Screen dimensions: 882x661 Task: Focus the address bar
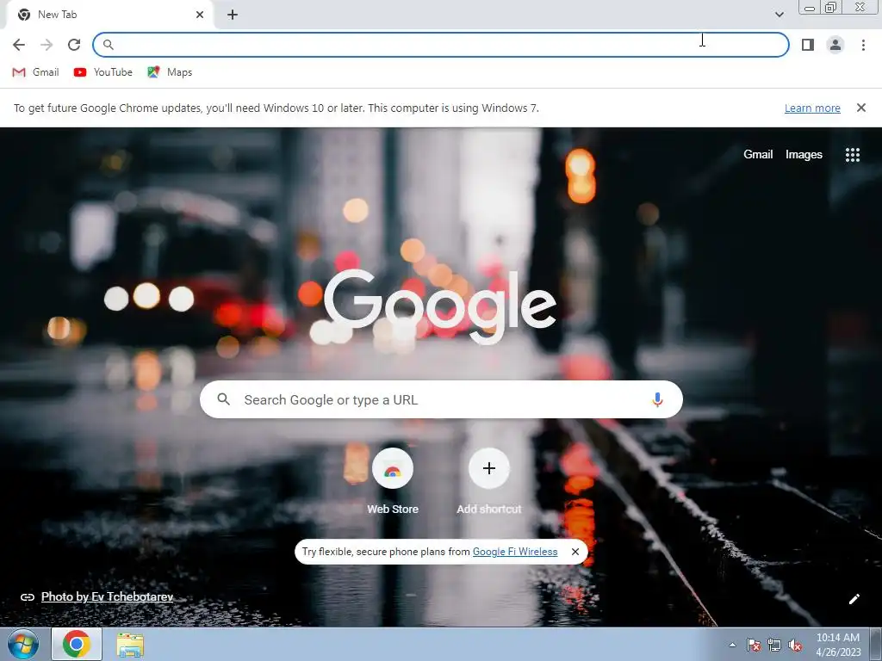point(440,45)
